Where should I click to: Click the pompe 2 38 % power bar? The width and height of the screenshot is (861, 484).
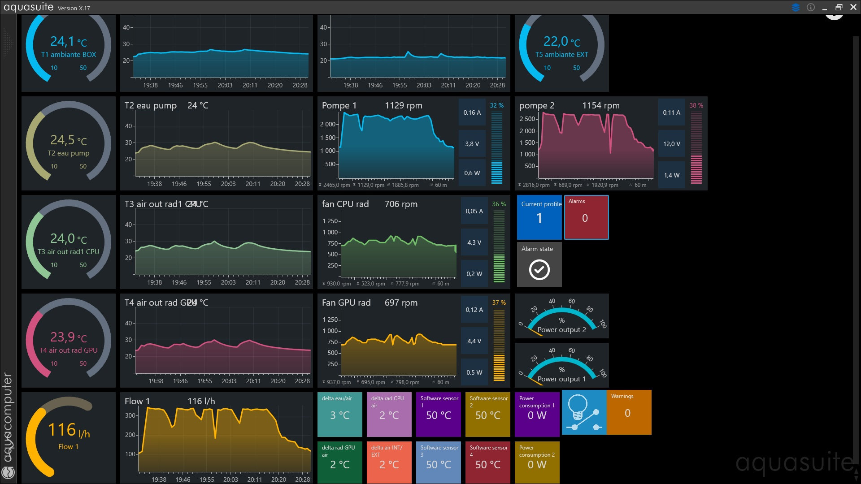pyautogui.click(x=696, y=147)
